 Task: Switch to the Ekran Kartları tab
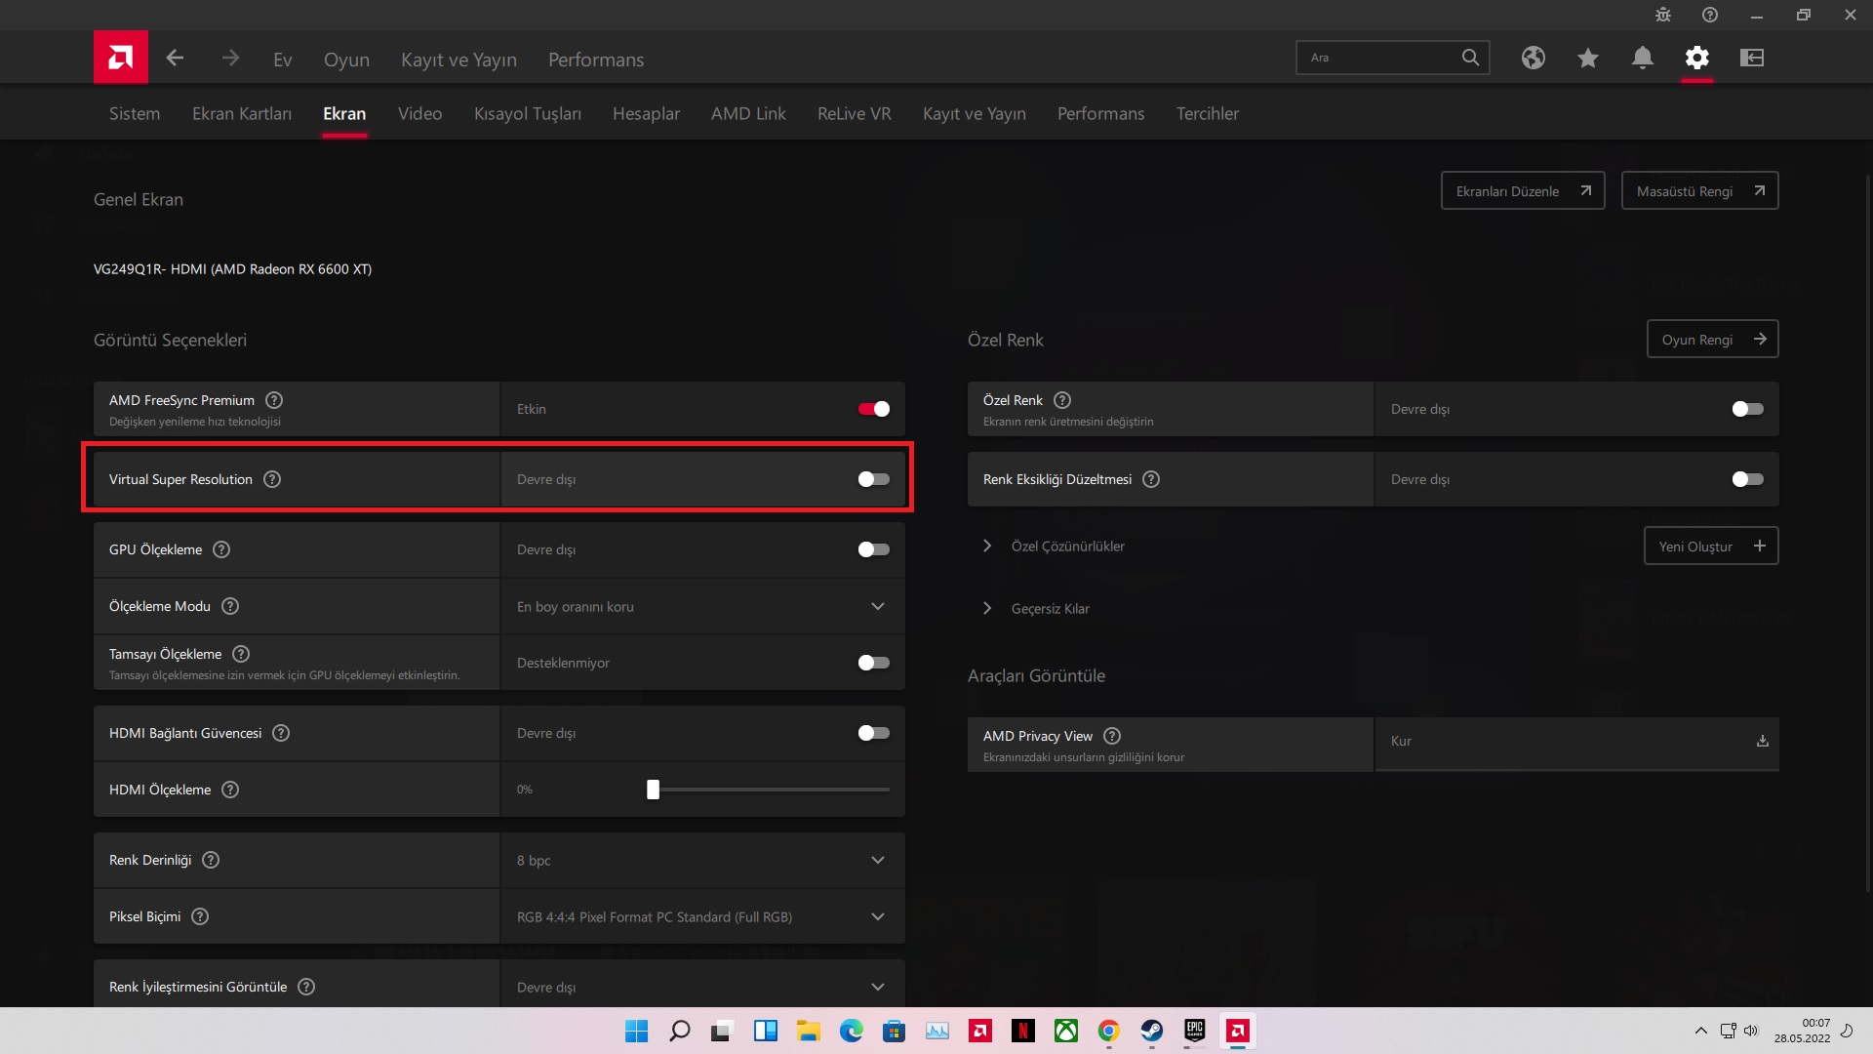pos(242,114)
